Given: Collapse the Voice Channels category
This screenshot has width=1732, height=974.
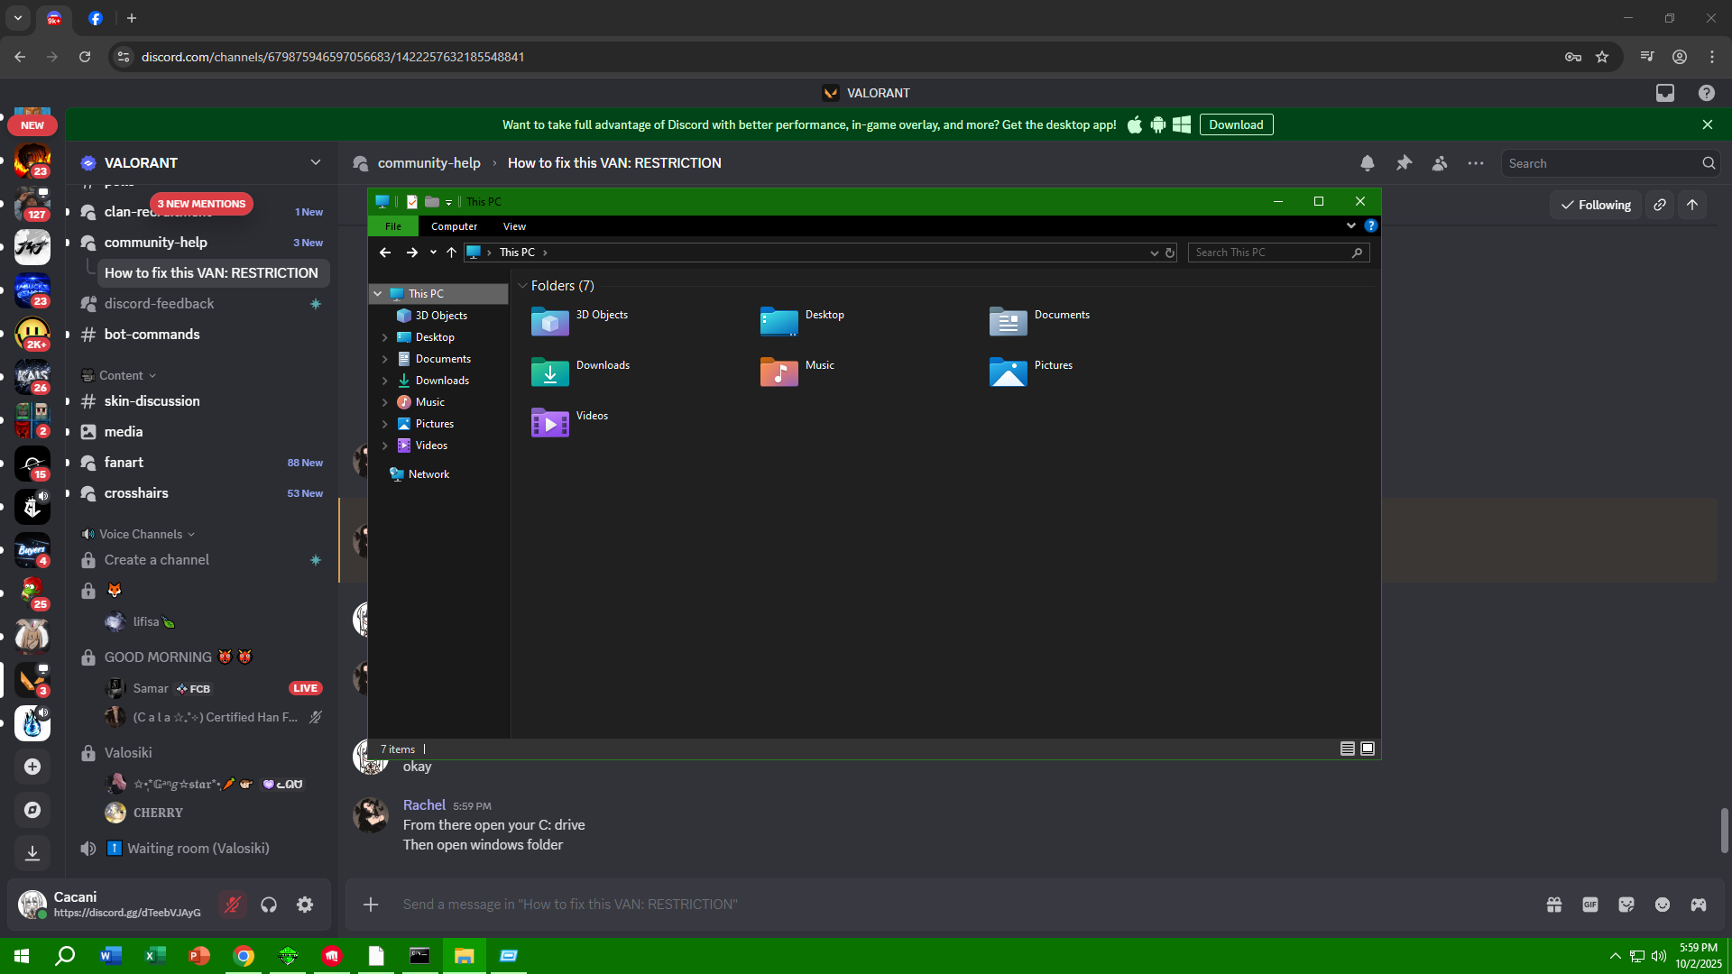Looking at the screenshot, I should 140,534.
